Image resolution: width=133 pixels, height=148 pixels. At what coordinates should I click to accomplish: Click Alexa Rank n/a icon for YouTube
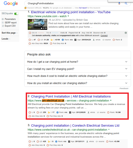click(x=63, y=40)
